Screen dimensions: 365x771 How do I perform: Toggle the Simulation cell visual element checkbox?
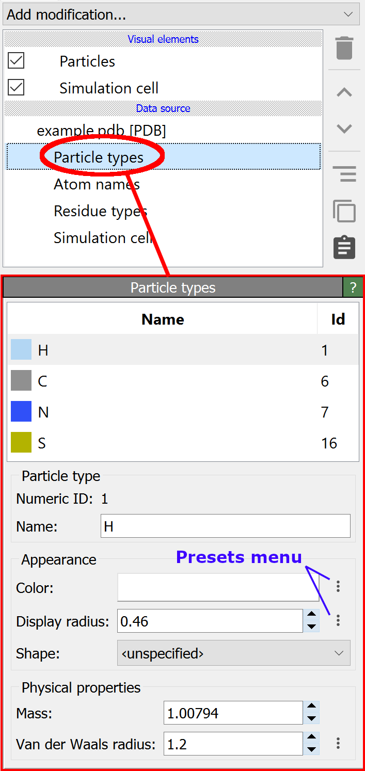pos(16,88)
